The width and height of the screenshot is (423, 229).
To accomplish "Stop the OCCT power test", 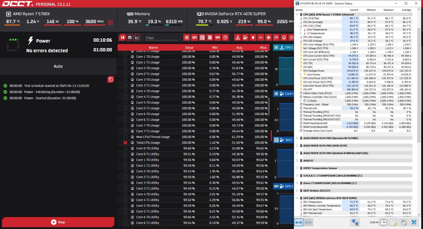I will [58, 222].
